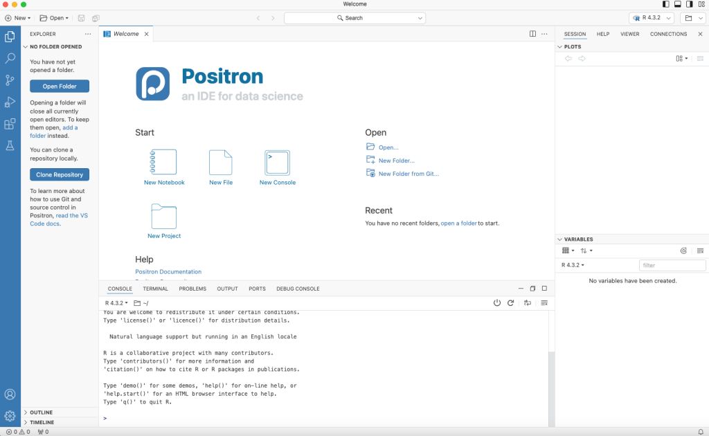Open the Help tab in the session panel
This screenshot has height=436, width=709.
click(x=602, y=34)
